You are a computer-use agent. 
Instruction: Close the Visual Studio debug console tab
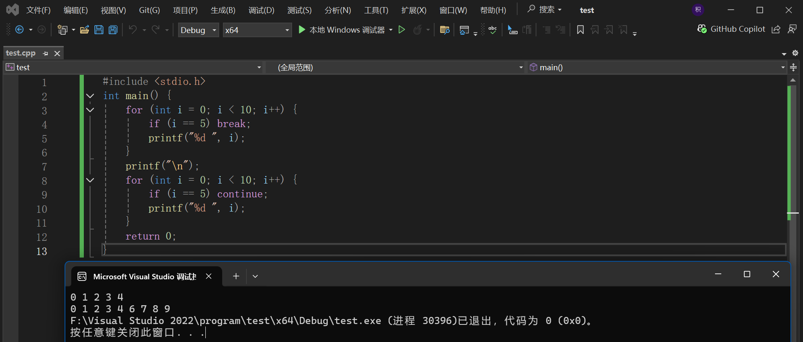click(x=209, y=276)
